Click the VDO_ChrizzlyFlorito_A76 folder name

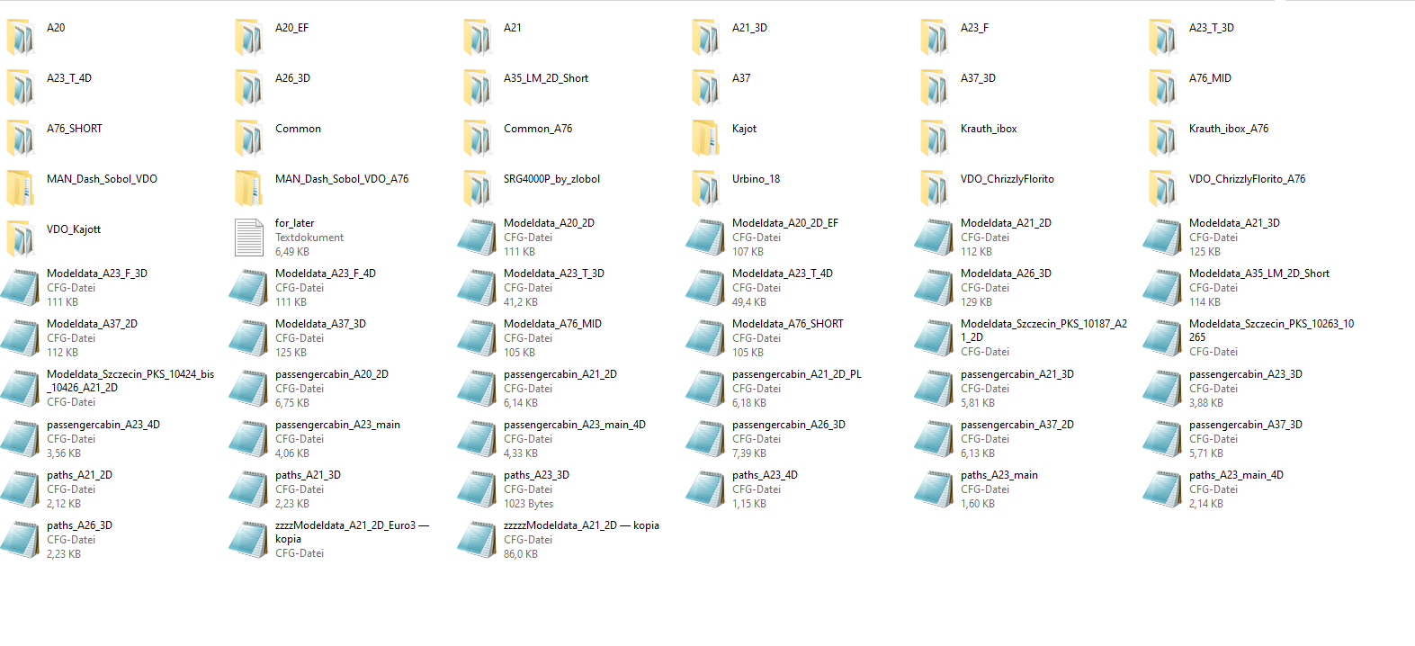1246,179
